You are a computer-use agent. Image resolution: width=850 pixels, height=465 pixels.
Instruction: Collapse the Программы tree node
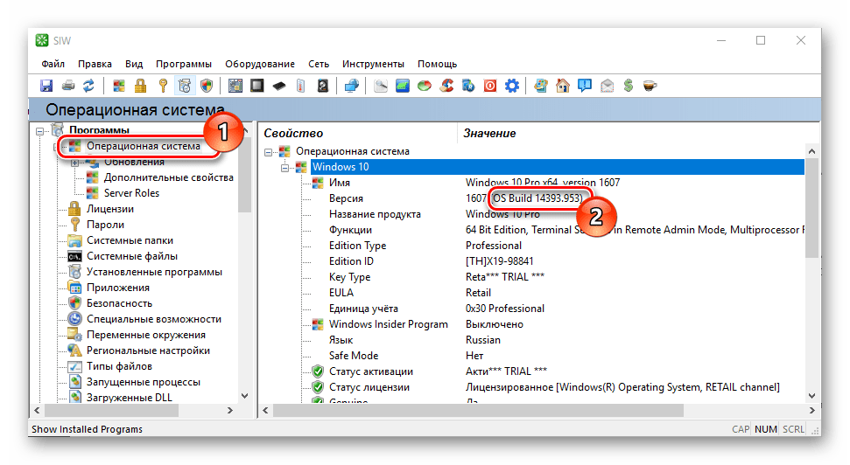coord(40,131)
